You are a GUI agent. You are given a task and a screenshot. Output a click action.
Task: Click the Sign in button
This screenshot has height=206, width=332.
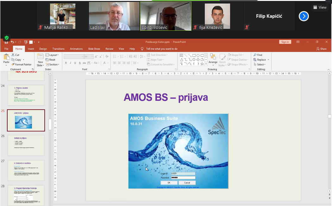point(285,42)
